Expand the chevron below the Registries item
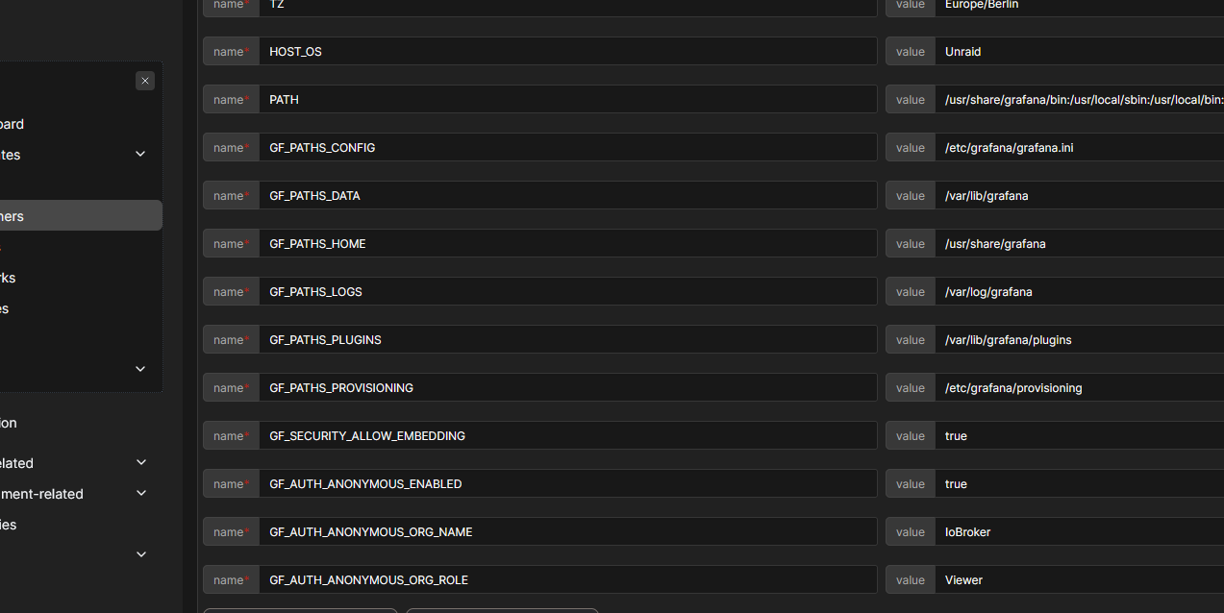 141,554
